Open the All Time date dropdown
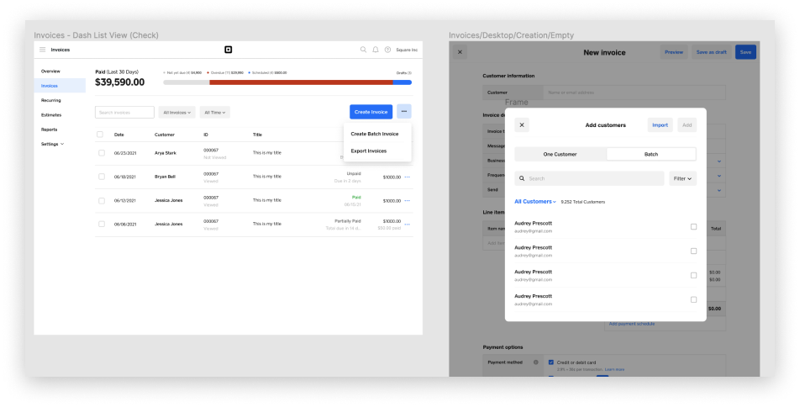 (215, 112)
